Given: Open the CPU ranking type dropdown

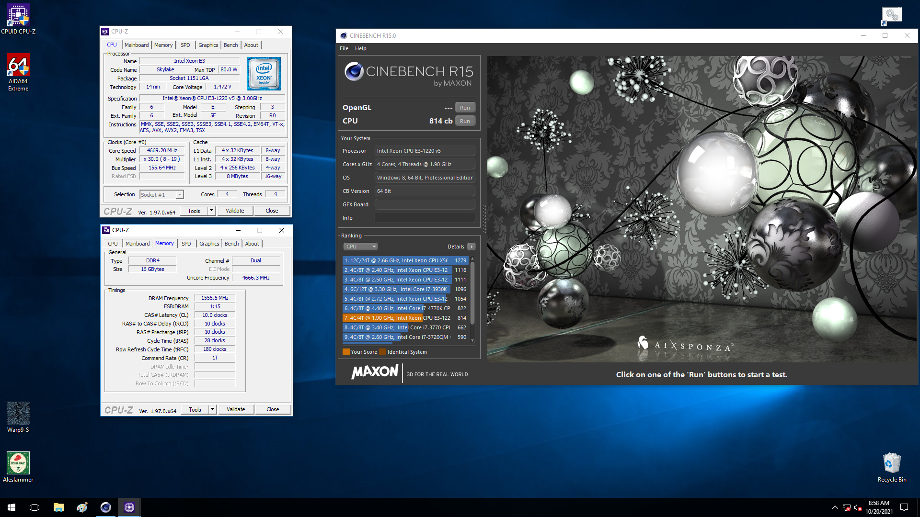Looking at the screenshot, I should coord(360,247).
